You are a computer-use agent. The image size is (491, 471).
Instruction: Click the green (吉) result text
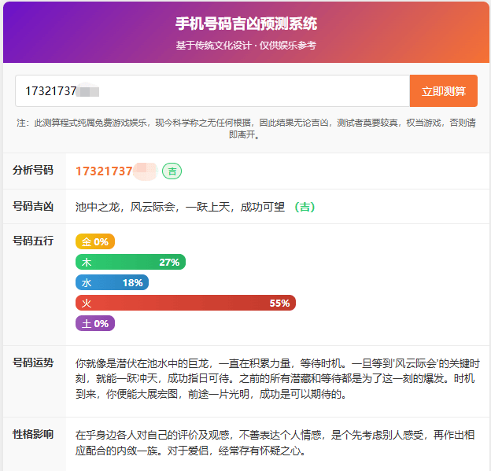305,207
